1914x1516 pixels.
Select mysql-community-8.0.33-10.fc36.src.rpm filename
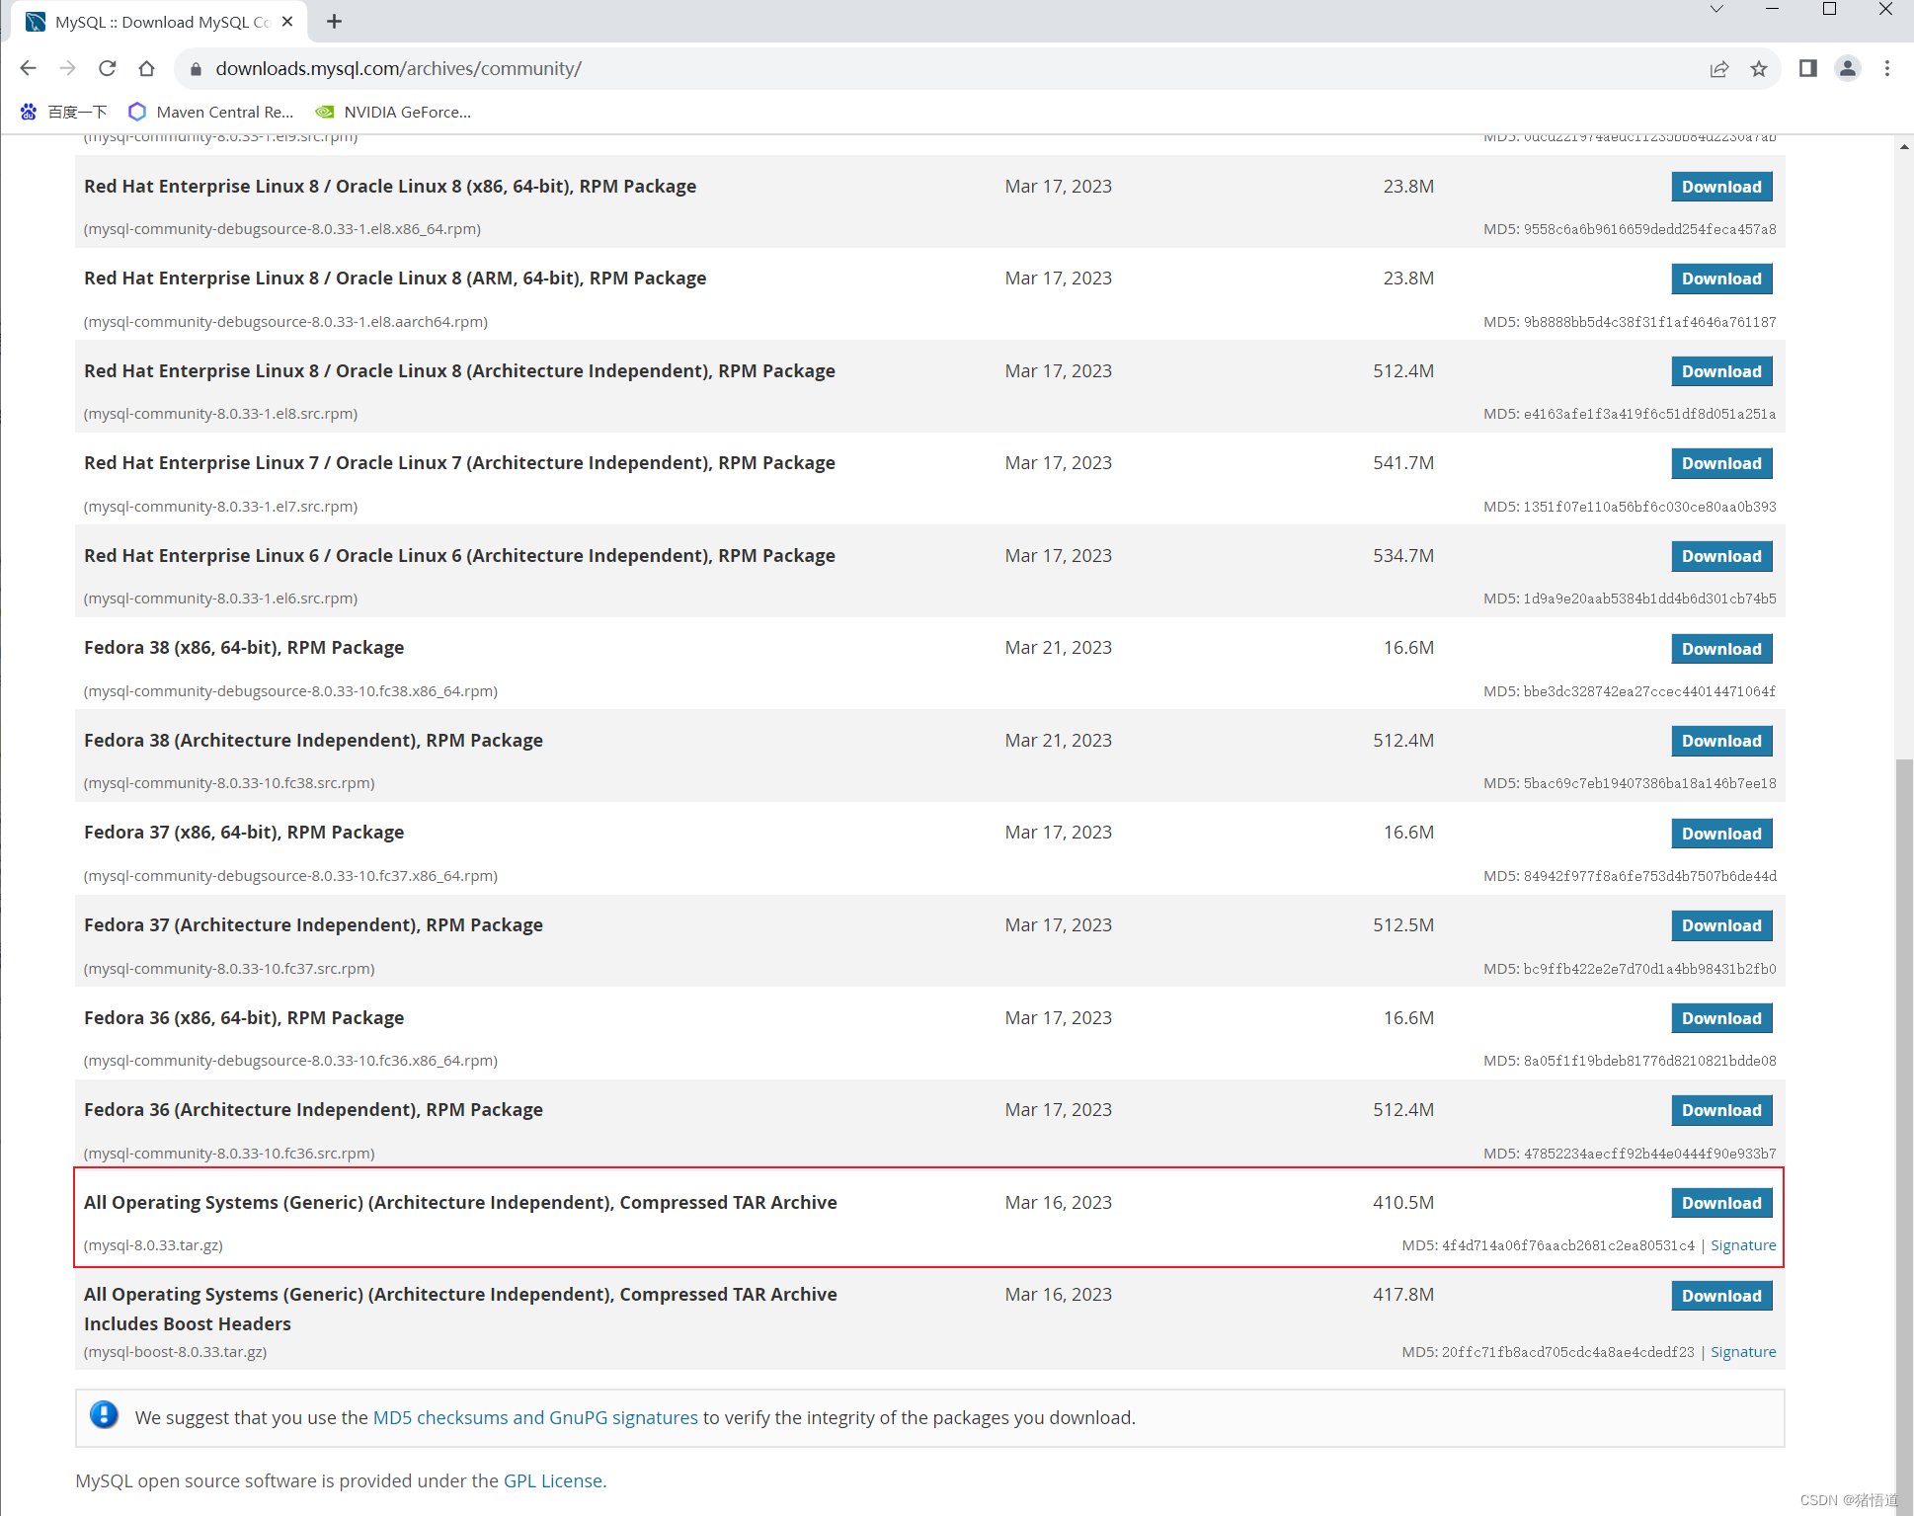[229, 1154]
